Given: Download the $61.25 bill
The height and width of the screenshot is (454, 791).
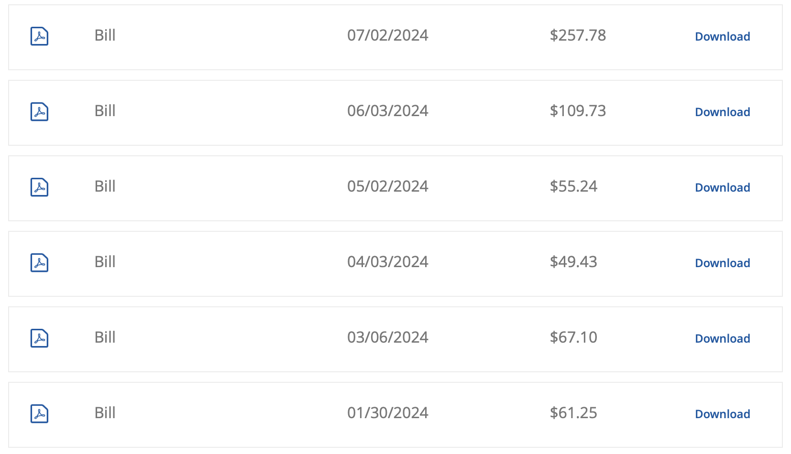Looking at the screenshot, I should point(722,414).
